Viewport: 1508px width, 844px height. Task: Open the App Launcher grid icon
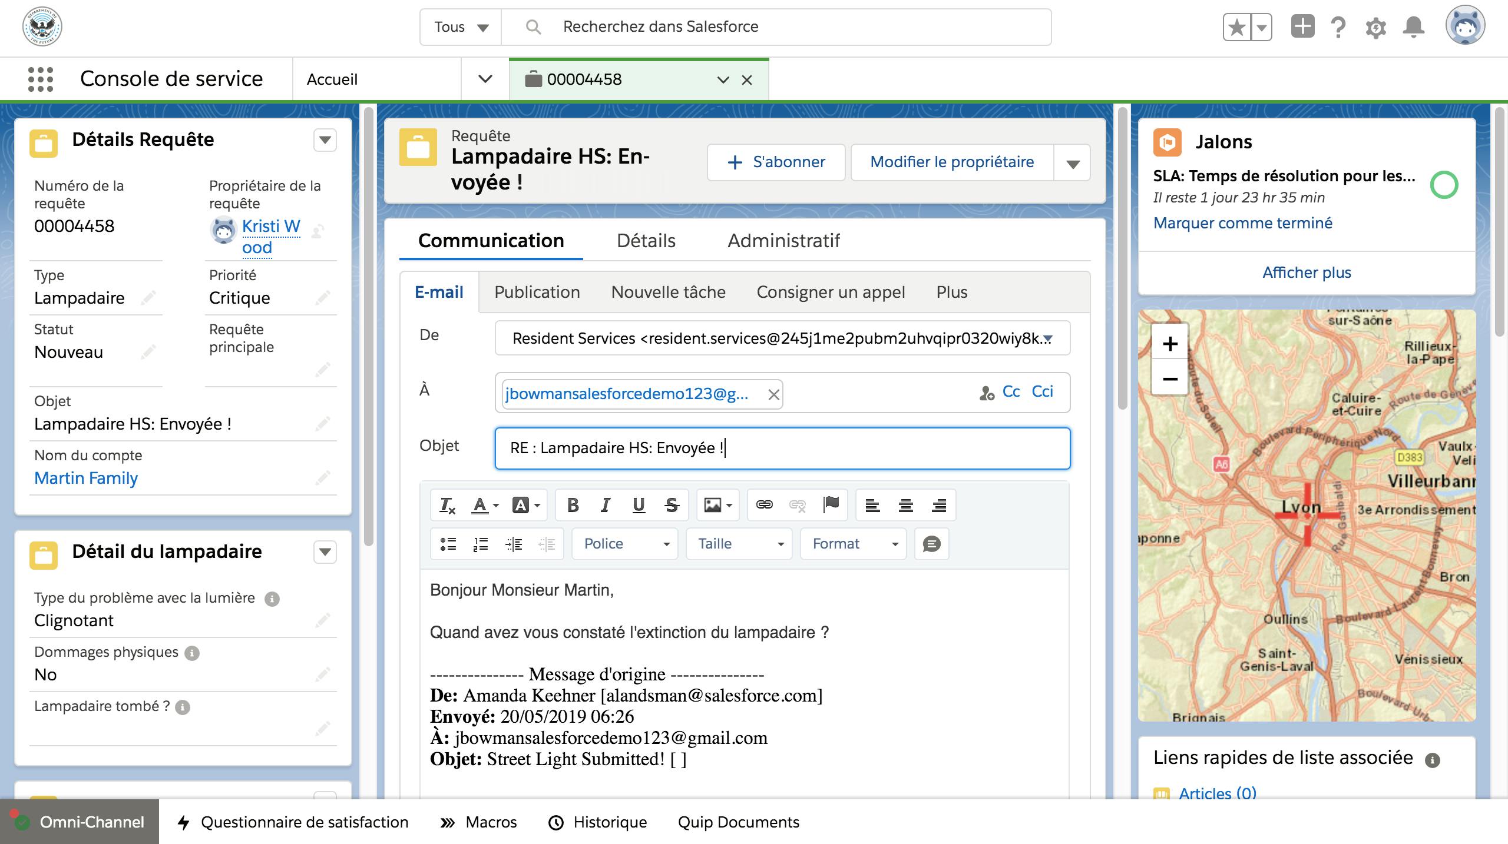41,79
